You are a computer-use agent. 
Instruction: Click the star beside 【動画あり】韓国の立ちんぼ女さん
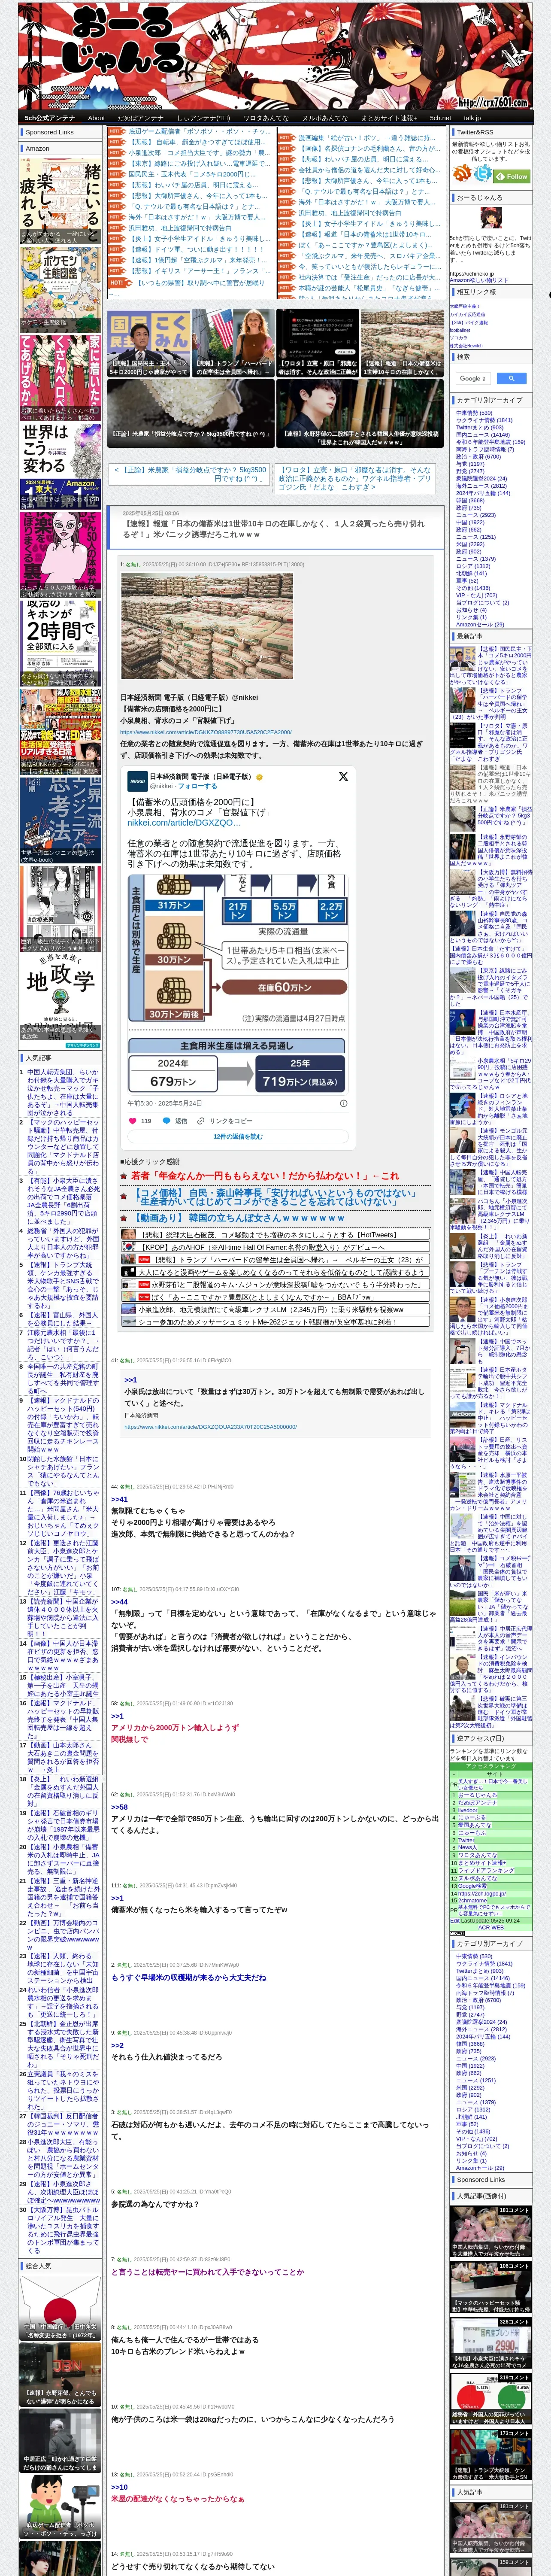pyautogui.click(x=125, y=1218)
